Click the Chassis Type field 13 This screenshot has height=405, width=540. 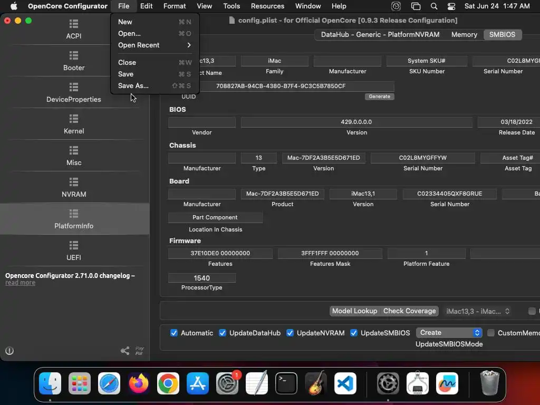pos(258,158)
